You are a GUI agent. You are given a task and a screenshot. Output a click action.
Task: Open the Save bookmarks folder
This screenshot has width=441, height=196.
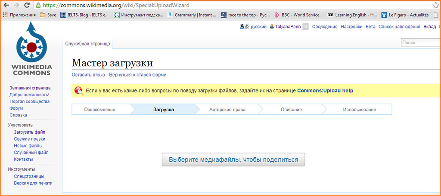click(48, 15)
